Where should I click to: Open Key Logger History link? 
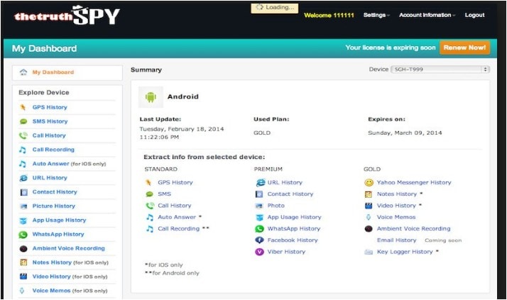[405, 252]
